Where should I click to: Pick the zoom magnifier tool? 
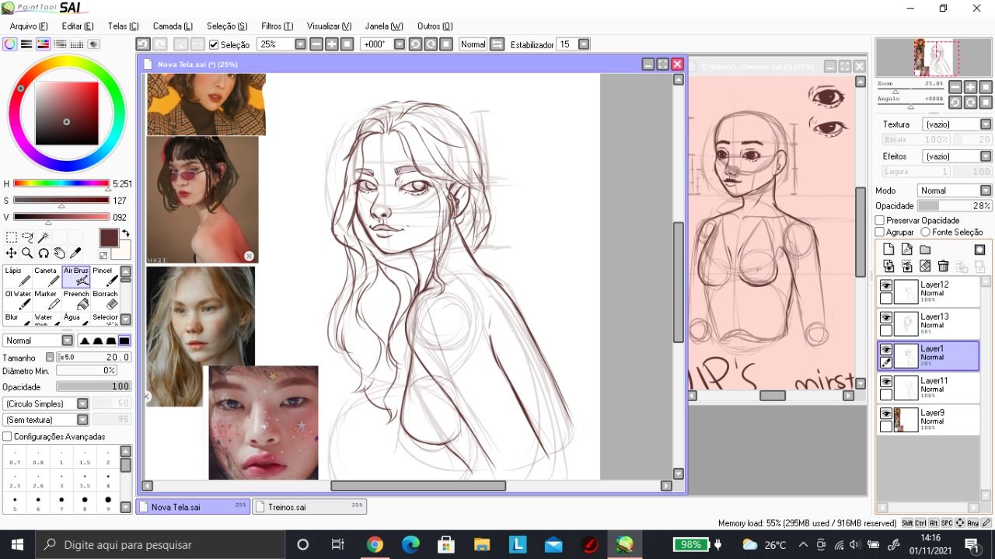(27, 253)
